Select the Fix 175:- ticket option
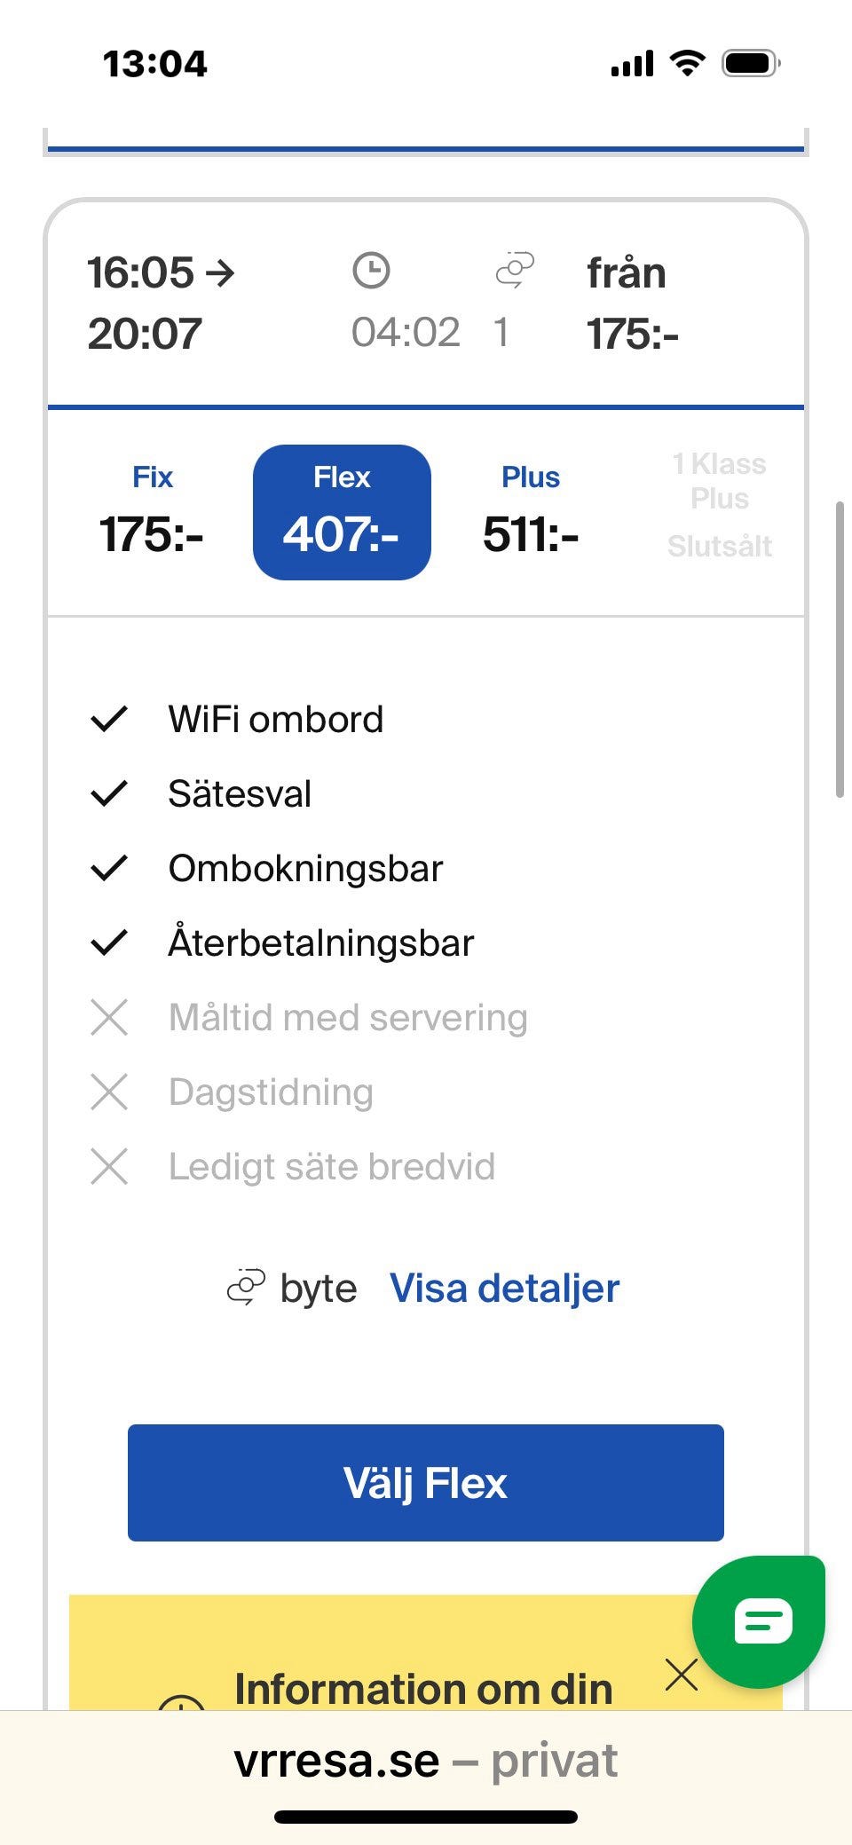This screenshot has width=852, height=1845. (x=152, y=513)
